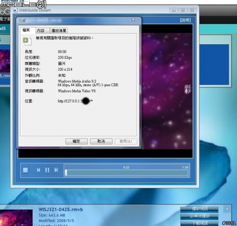Skip to previous track in player

pyautogui.click(x=39, y=170)
